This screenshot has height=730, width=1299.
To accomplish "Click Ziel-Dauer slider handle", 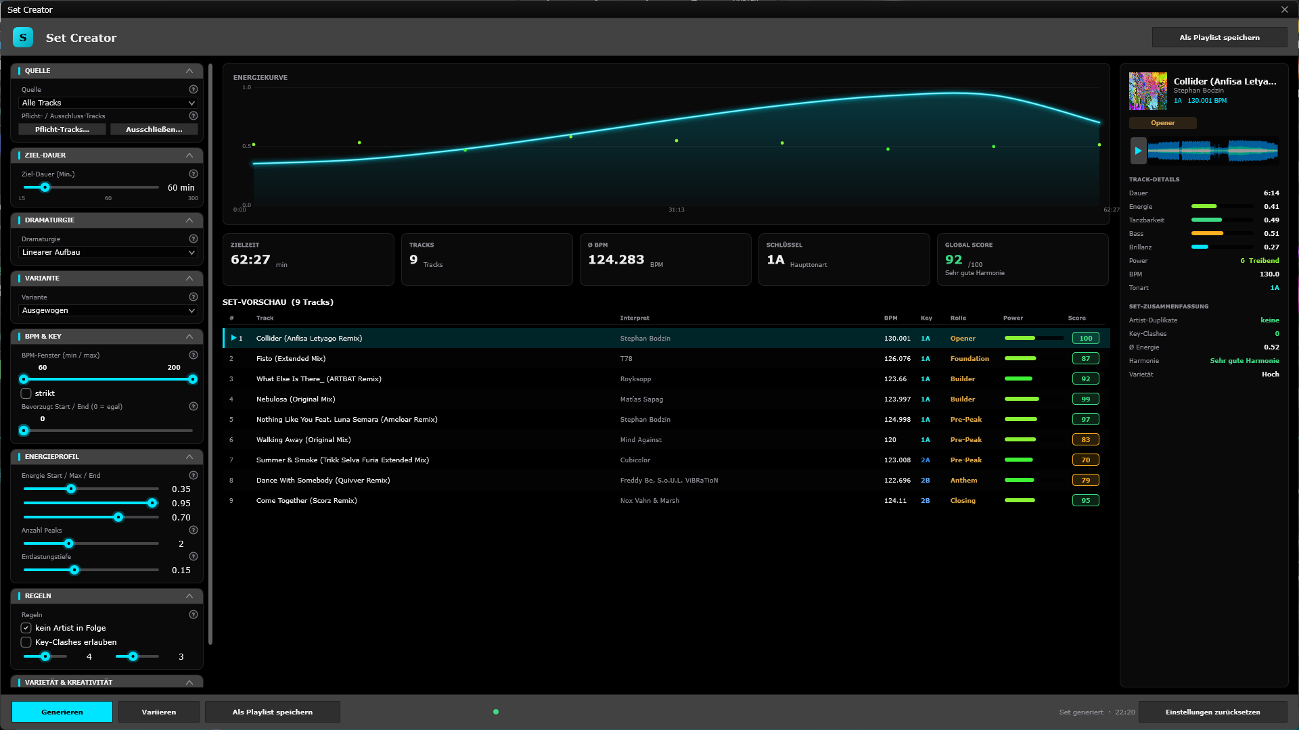I will [45, 187].
